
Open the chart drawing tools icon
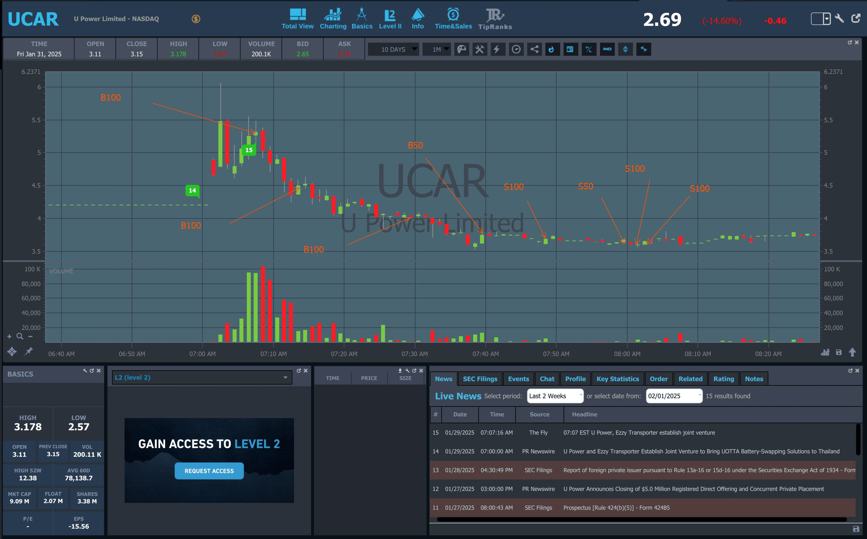(x=480, y=49)
